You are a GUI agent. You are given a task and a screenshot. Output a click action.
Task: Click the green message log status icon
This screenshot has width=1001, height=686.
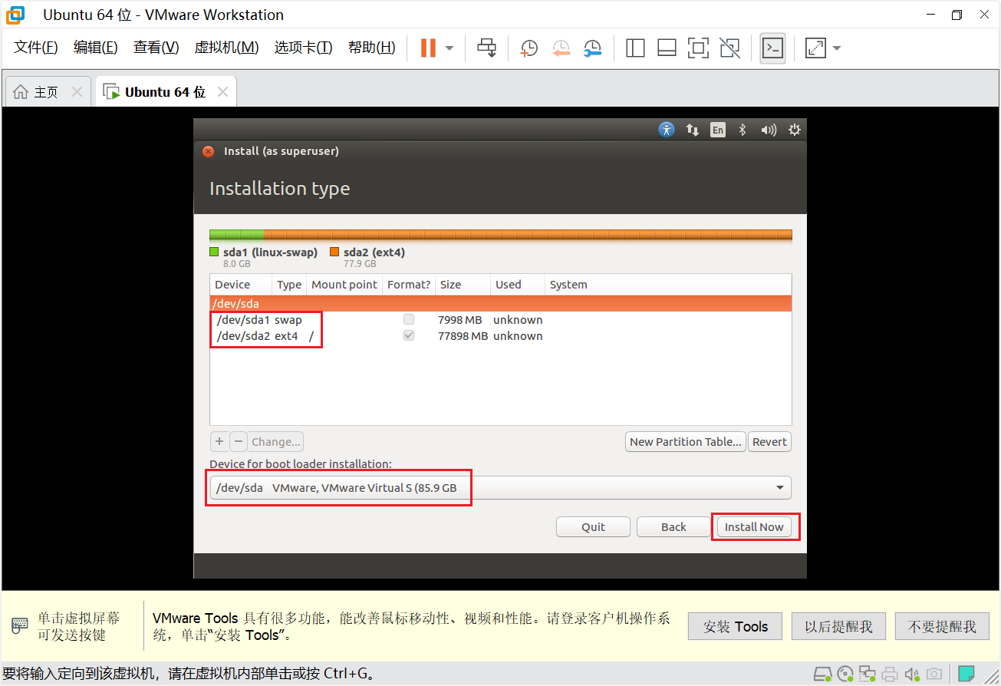(966, 674)
